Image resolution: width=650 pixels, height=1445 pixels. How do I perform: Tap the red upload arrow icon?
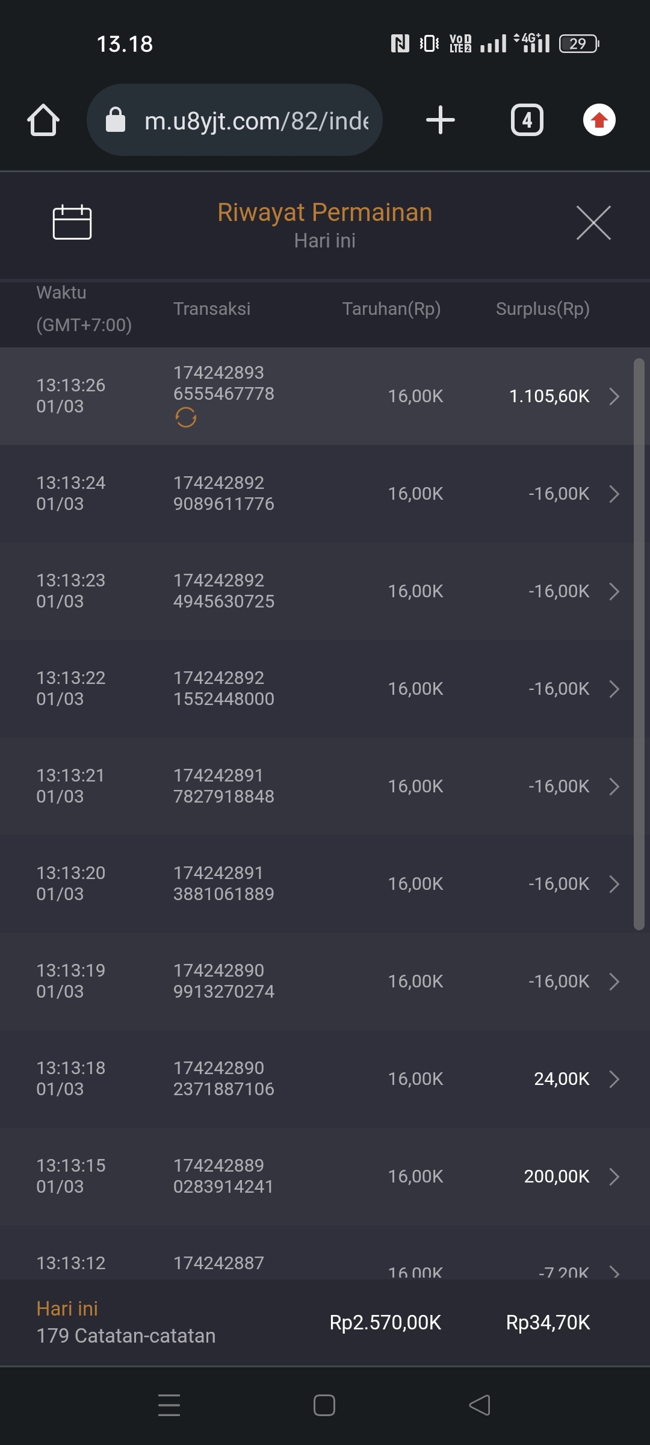click(599, 120)
